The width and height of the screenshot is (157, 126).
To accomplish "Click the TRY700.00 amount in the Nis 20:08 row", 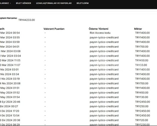I will pos(142,83).
